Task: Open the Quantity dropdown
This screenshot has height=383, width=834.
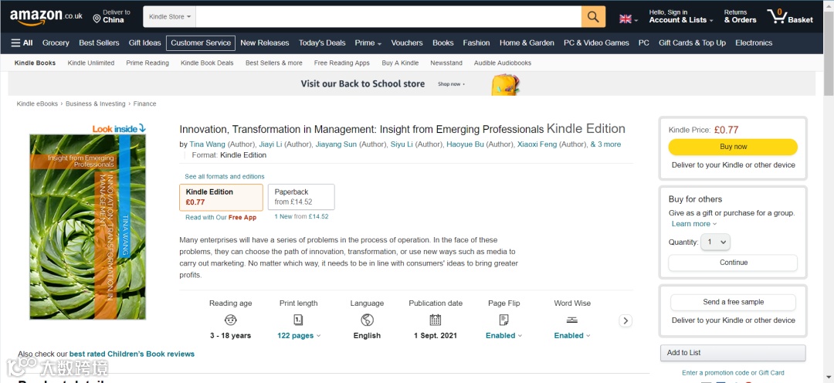Action: click(x=717, y=242)
